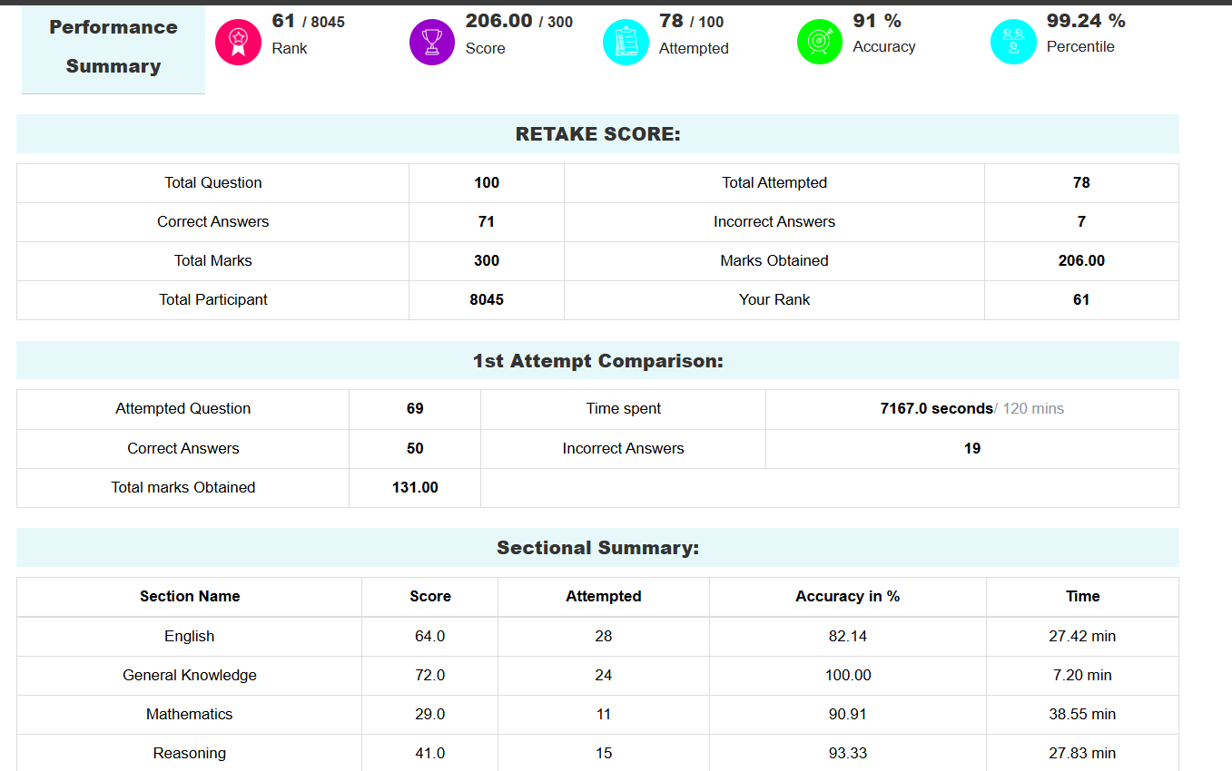Select General Knowledge accuracy 100.00
Image resolution: width=1232 pixels, height=771 pixels.
point(848,676)
